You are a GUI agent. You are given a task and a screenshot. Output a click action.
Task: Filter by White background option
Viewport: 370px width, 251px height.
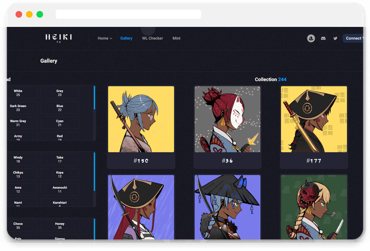pos(18,93)
